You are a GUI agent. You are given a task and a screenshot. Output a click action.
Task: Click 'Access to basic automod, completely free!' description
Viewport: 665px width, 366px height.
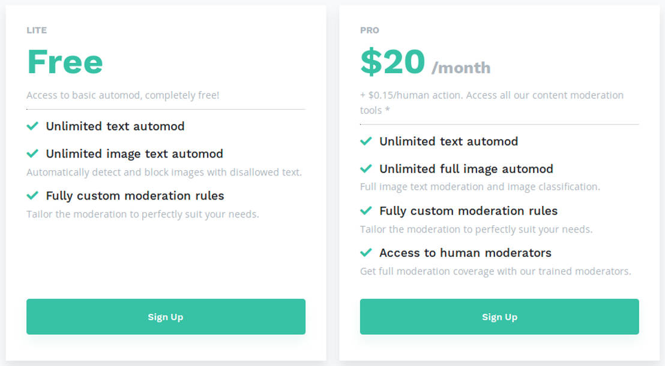tap(123, 95)
